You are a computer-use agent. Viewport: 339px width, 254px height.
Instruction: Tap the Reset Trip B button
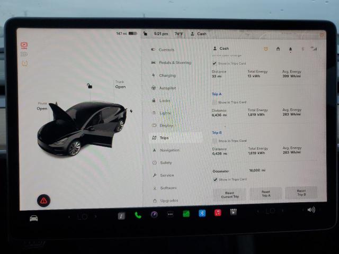point(301,193)
